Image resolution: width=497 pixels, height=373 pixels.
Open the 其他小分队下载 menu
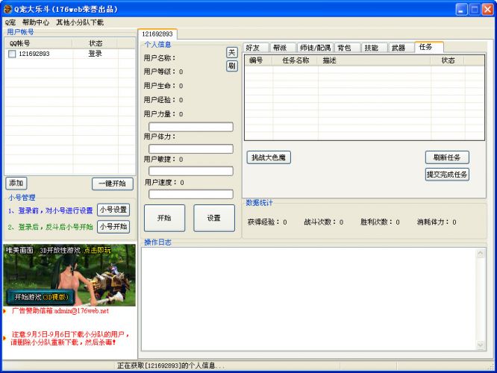(80, 22)
